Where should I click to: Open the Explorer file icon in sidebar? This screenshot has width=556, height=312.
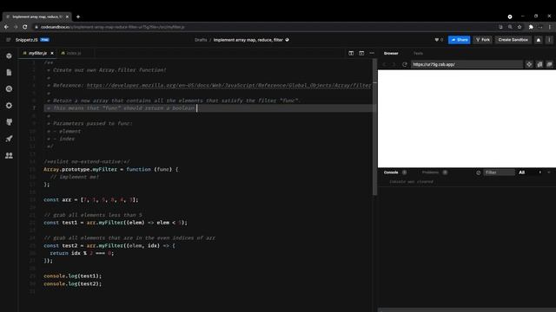tap(9, 72)
